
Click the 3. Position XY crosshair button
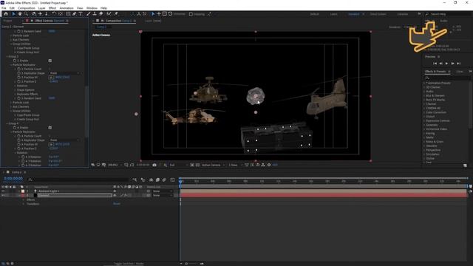coord(51,78)
